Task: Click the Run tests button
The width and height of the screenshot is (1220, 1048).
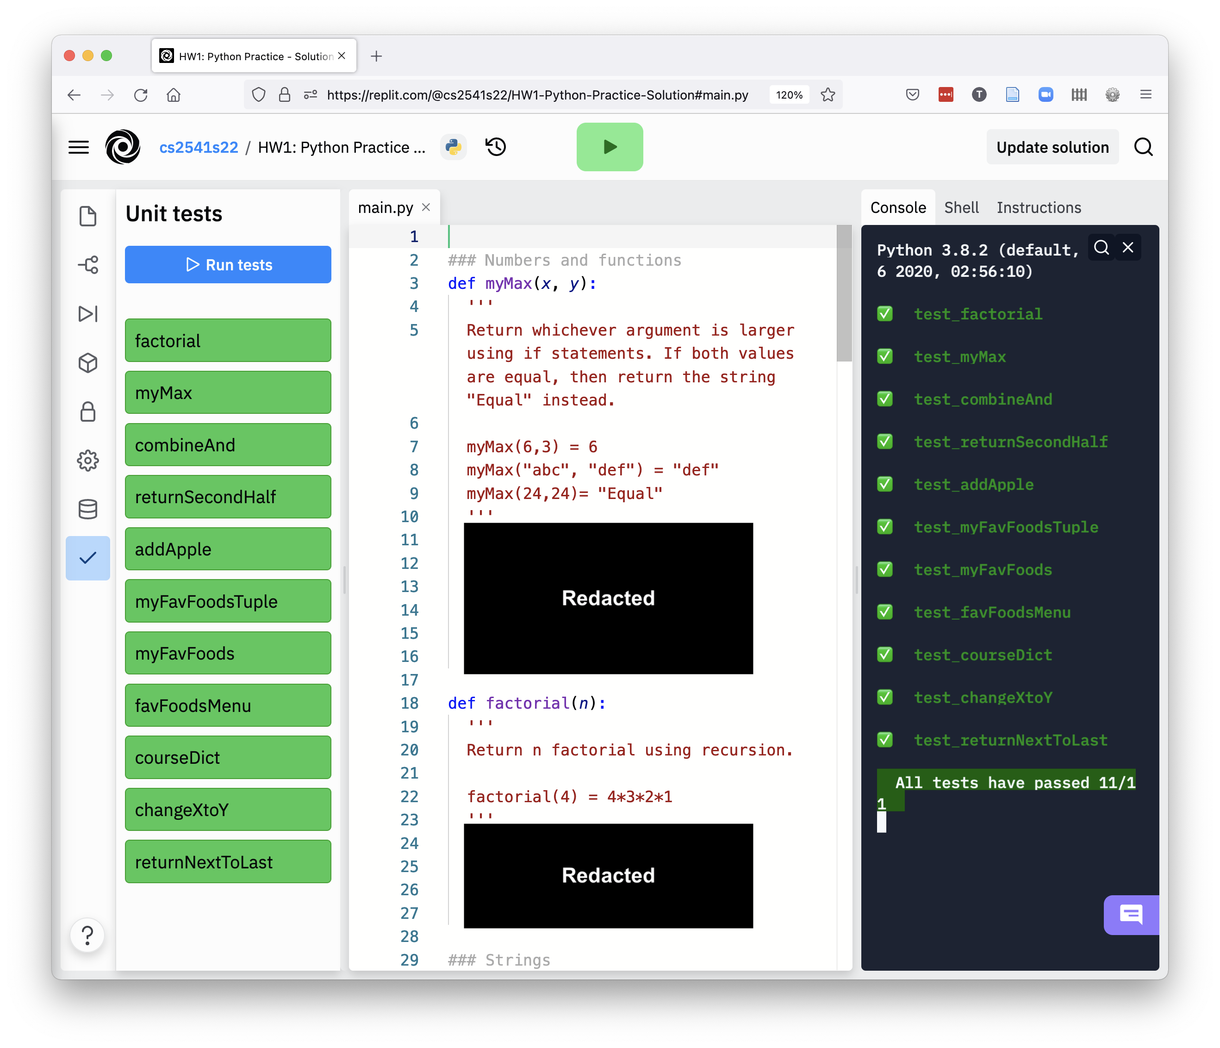Action: pos(228,265)
